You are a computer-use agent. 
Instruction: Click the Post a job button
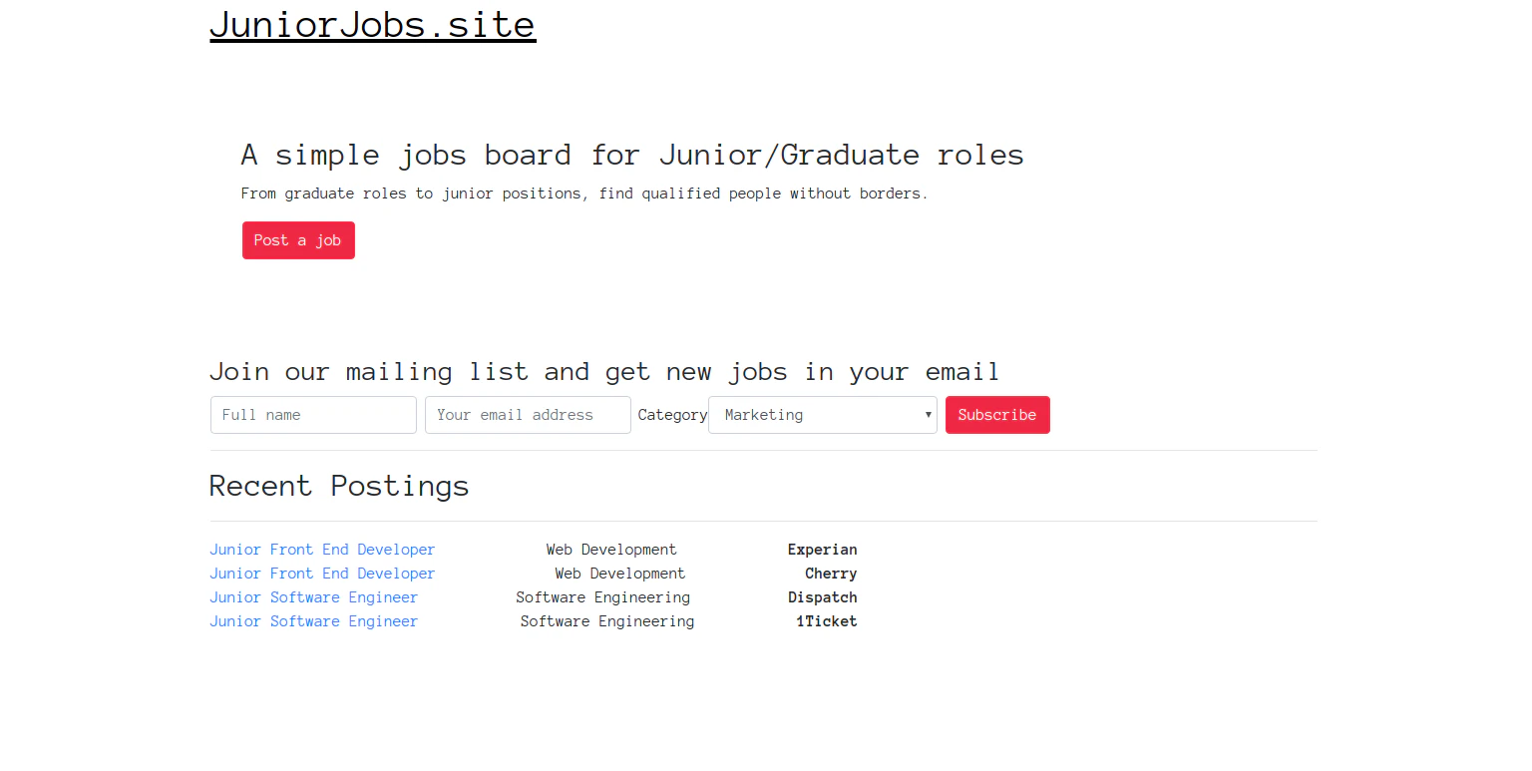[x=298, y=239]
